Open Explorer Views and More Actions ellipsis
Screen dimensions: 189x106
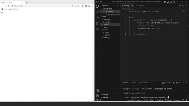[x=117, y=6]
